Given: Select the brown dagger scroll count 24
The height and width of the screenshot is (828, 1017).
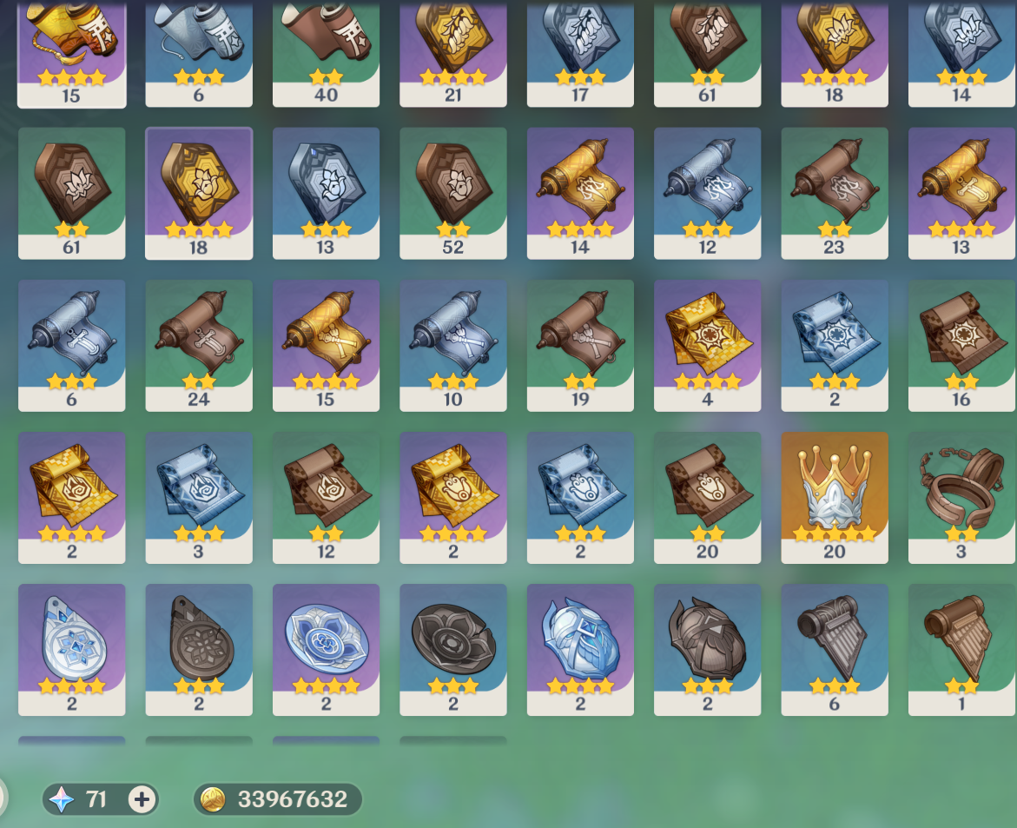Looking at the screenshot, I should click(199, 345).
